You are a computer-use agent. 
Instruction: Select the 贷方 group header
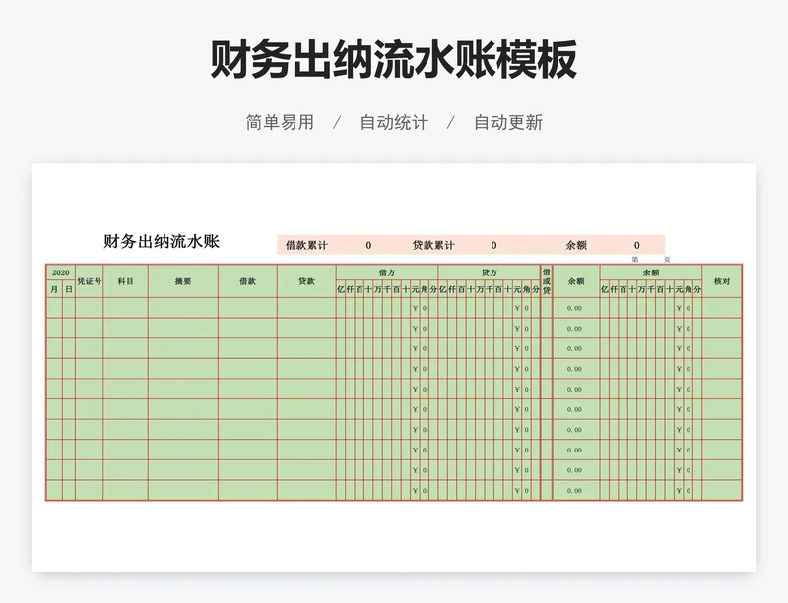pos(489,272)
